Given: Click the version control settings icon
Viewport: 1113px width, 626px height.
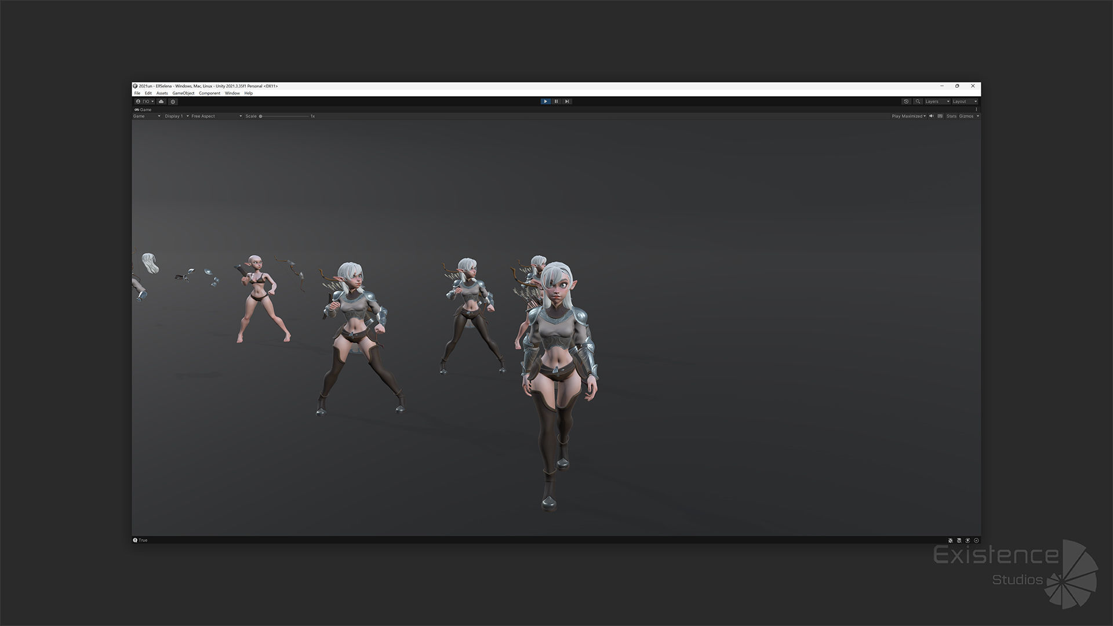Looking at the screenshot, I should (x=173, y=101).
